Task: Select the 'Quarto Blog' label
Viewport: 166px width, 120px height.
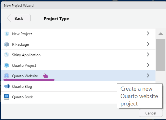Action: (22, 87)
